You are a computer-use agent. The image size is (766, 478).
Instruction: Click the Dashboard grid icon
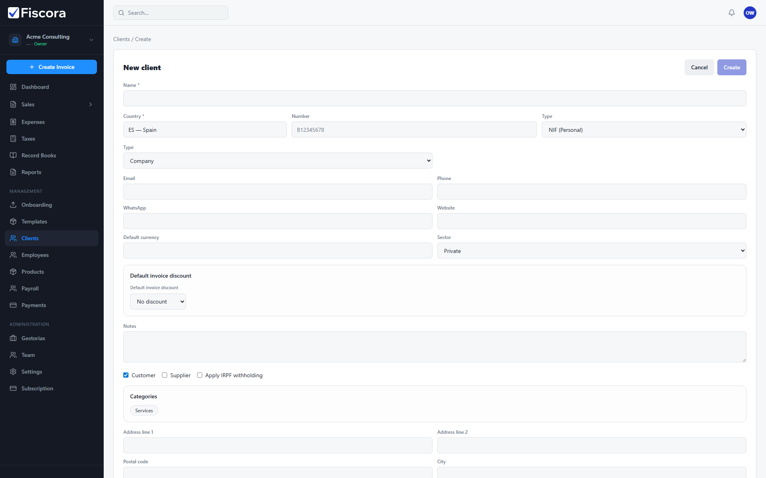(13, 87)
